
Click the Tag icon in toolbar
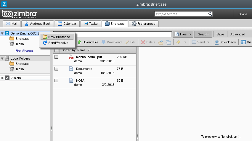click(178, 42)
